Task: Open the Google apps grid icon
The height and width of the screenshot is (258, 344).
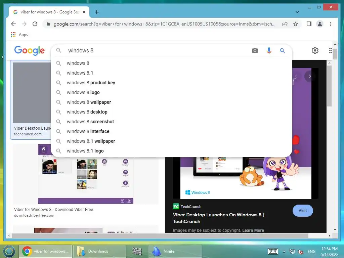Action: 331,50
